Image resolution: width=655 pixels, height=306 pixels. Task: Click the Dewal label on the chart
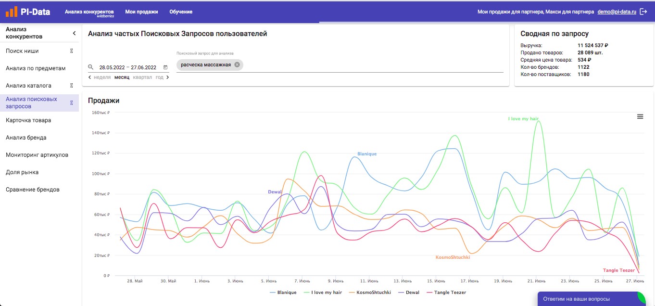(x=275, y=192)
